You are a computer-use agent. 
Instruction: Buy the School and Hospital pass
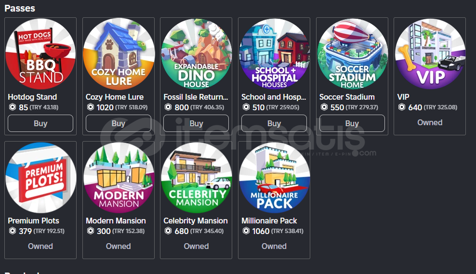tap(274, 123)
